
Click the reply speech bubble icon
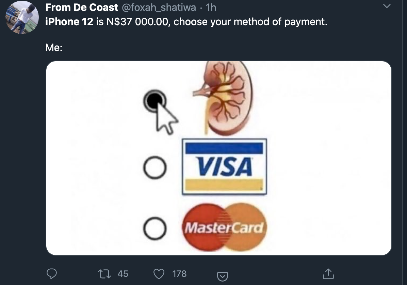pyautogui.click(x=52, y=273)
